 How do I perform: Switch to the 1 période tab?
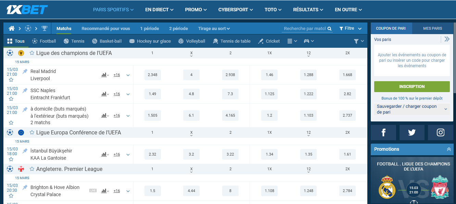coord(150,29)
